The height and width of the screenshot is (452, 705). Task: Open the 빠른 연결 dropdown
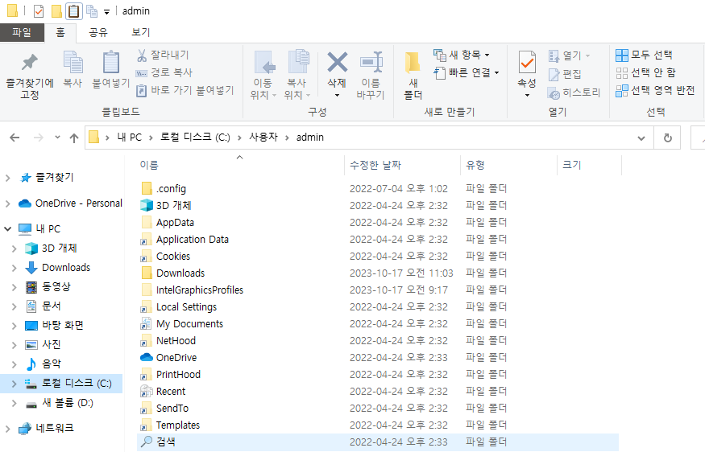467,72
